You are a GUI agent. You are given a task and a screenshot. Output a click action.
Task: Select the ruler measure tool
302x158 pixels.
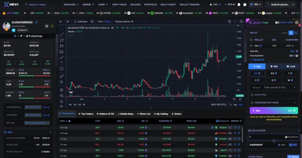pyautogui.click(x=61, y=76)
